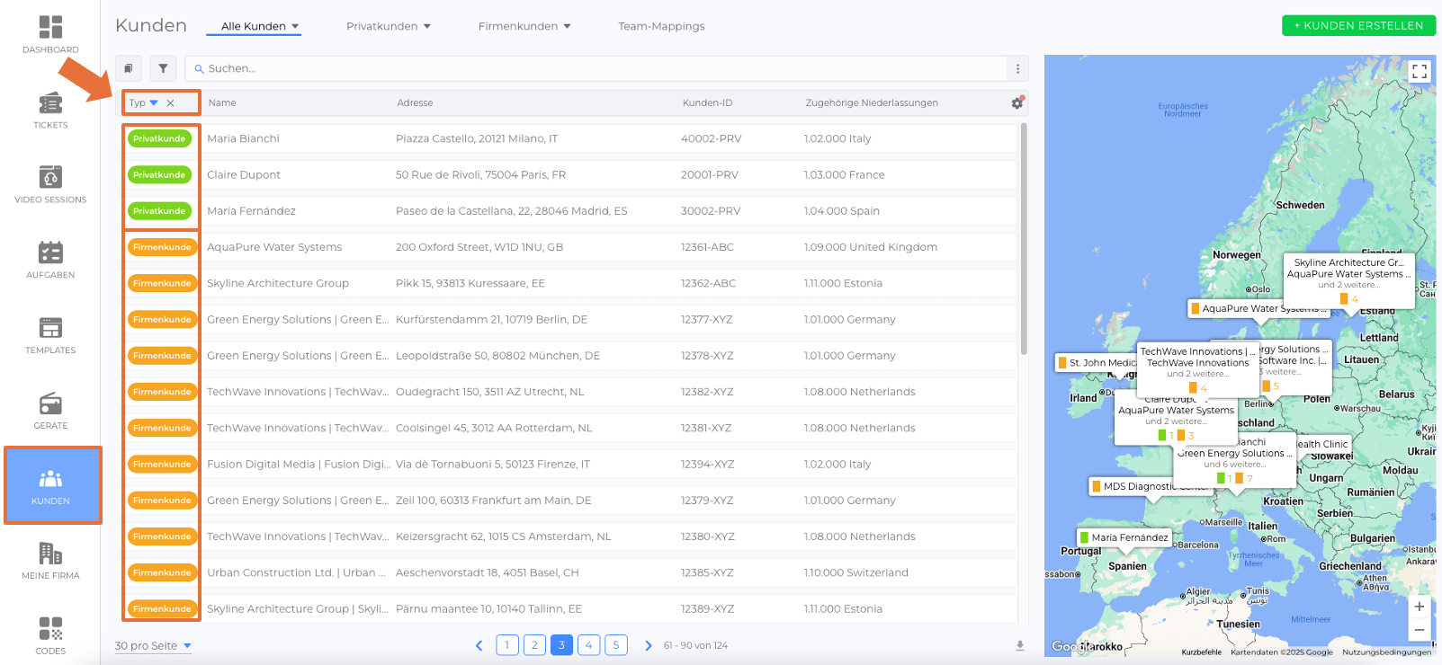This screenshot has height=665, width=1442.
Task: Open the Maria Bianchi customer row
Action: click(x=243, y=138)
